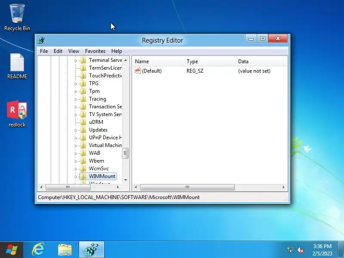
Task: Click the Type column header
Action: 210,61
